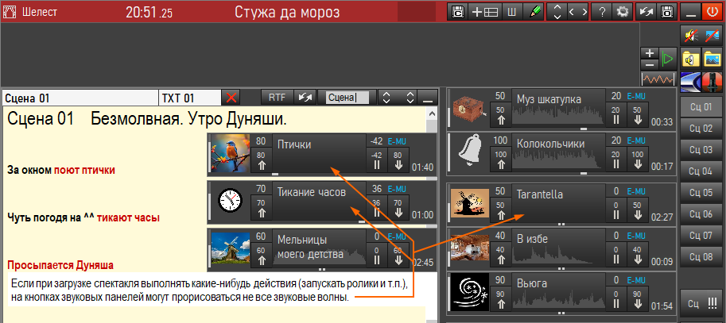The width and height of the screenshot is (726, 323).
Task: Switch to the Сц 08 scene tab
Action: [x=701, y=257]
